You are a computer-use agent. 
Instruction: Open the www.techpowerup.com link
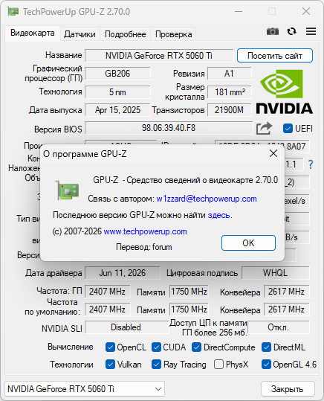145,231
